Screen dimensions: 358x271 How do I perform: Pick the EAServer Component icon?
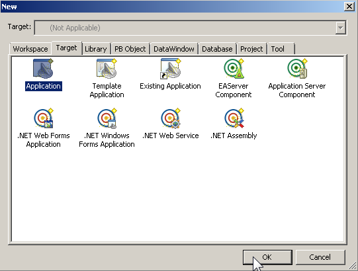point(234,69)
